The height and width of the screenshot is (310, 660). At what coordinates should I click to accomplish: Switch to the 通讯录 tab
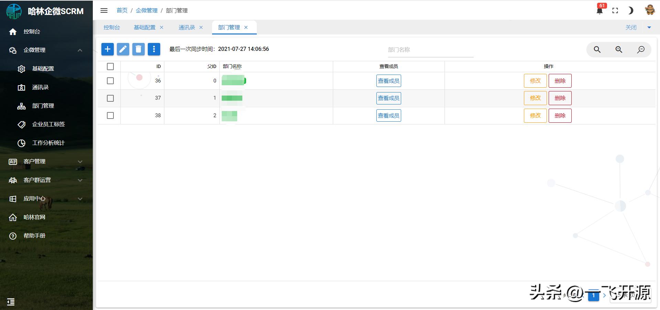click(x=187, y=27)
